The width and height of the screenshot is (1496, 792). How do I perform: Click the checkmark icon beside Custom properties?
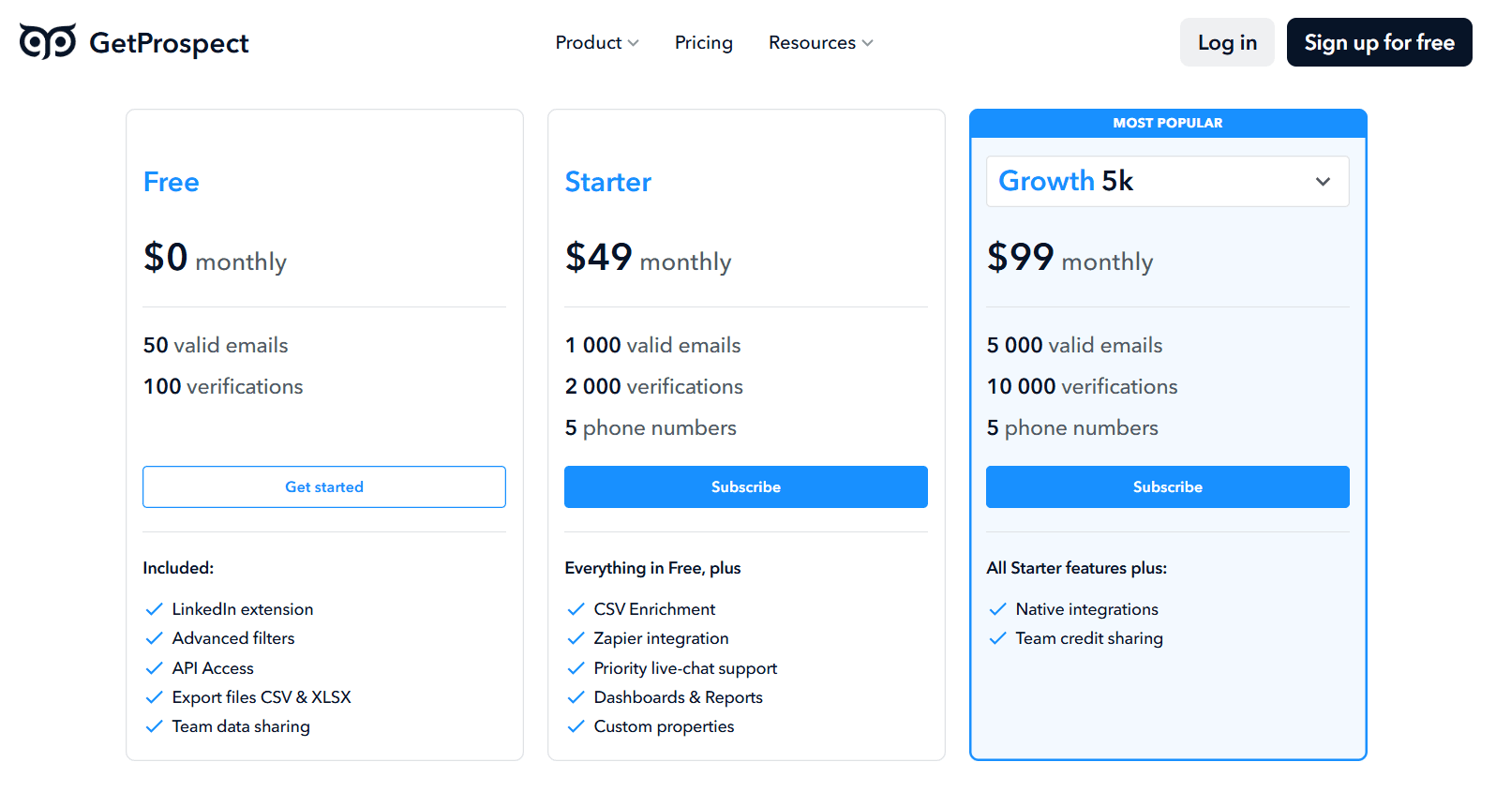pyautogui.click(x=576, y=726)
